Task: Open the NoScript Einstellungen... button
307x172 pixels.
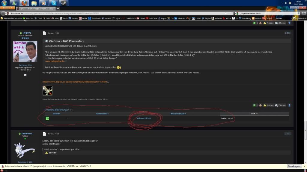Action: (x=294, y=166)
